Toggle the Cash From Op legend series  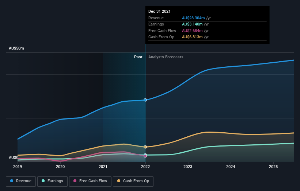pyautogui.click(x=133, y=181)
